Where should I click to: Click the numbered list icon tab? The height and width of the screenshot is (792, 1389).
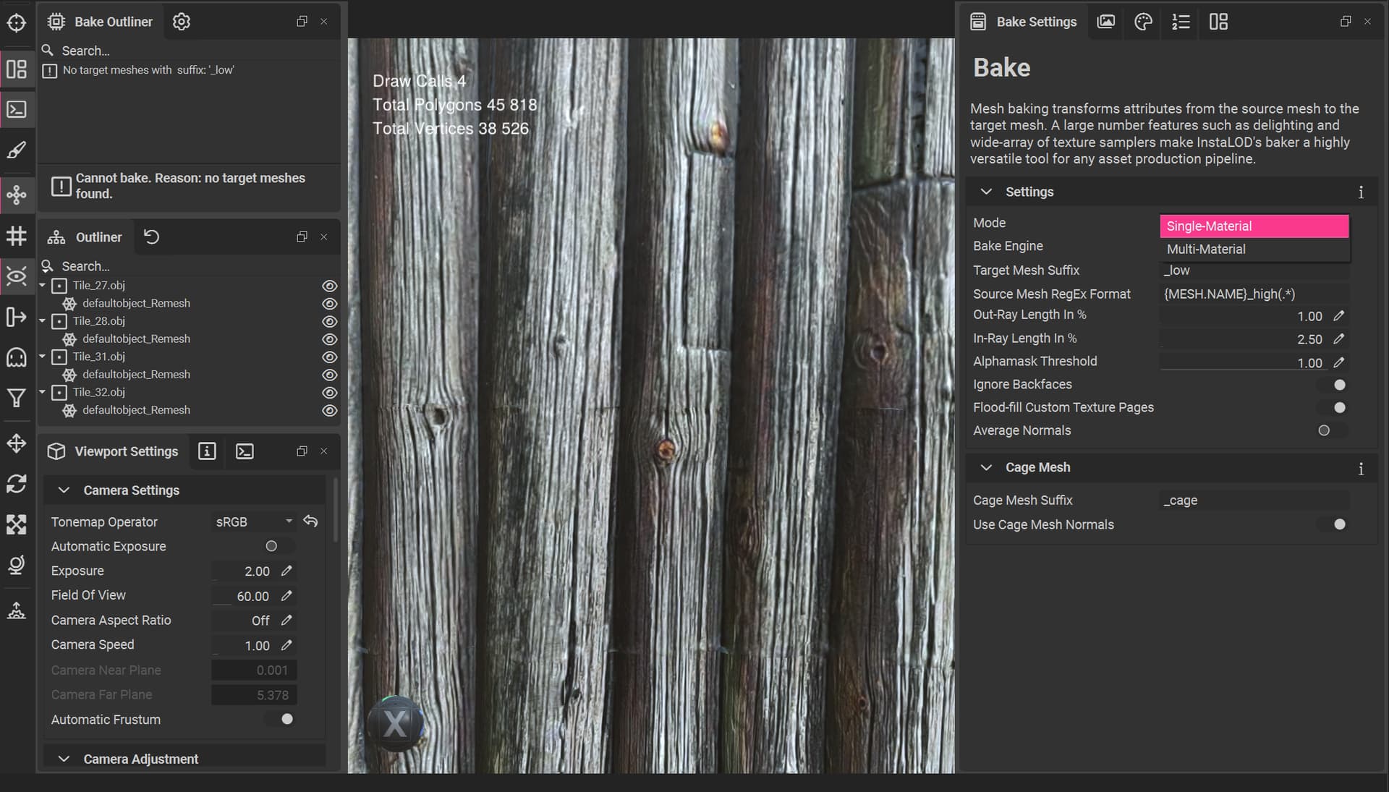tap(1181, 22)
